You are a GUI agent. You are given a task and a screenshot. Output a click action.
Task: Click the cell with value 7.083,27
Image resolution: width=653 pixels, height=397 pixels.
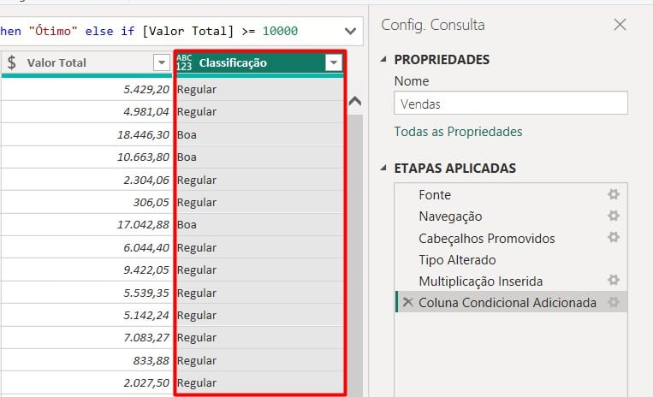86,337
